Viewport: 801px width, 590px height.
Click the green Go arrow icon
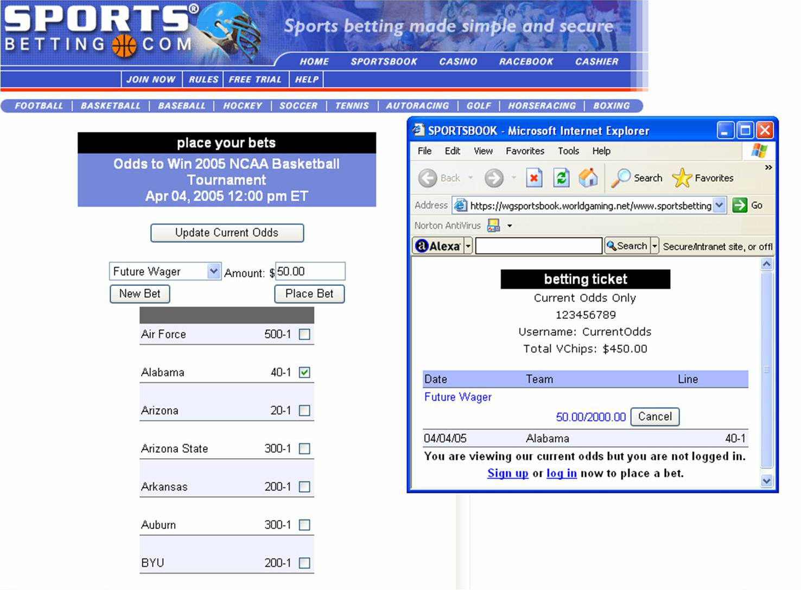[740, 206]
